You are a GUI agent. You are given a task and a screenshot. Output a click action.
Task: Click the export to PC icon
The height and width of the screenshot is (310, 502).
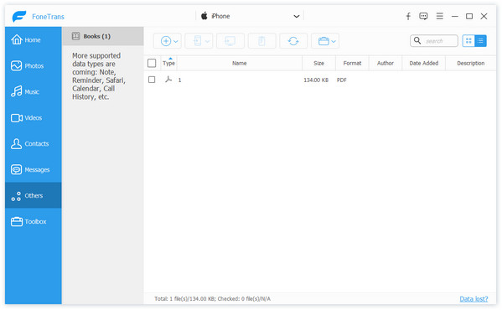pos(230,41)
